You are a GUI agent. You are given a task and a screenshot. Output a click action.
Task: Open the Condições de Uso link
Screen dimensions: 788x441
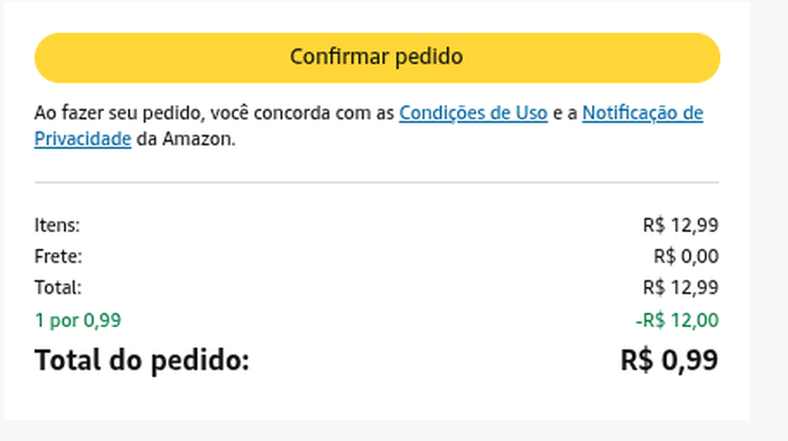[x=473, y=113]
